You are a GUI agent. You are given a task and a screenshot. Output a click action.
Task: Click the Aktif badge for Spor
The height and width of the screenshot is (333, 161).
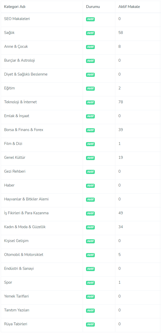pos(90,283)
